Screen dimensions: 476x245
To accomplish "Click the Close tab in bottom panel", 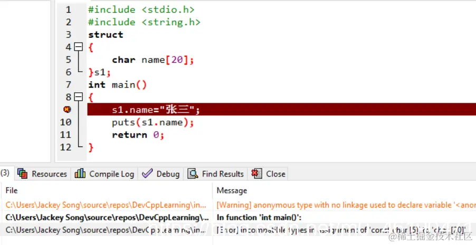I will [269, 174].
